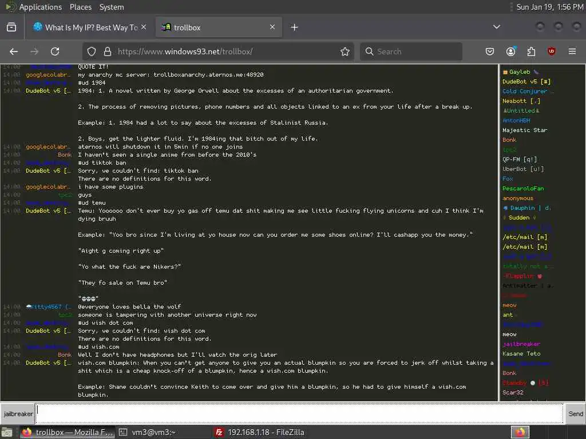Viewport: 586px width, 439px height.
Task: Close the trollbox tab
Action: [x=272, y=27]
